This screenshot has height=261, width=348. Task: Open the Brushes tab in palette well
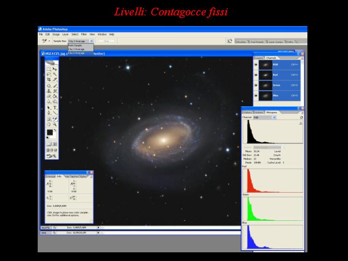(241, 42)
